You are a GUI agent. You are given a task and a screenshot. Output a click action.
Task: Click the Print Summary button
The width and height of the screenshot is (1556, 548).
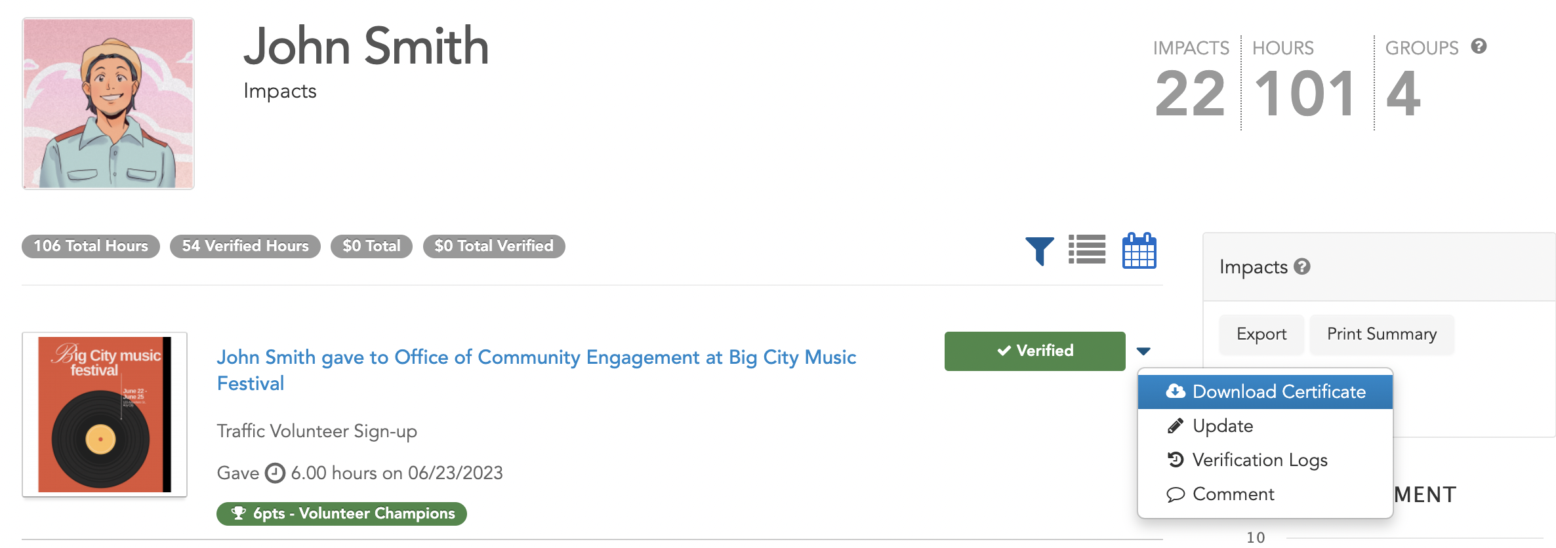(x=1382, y=334)
